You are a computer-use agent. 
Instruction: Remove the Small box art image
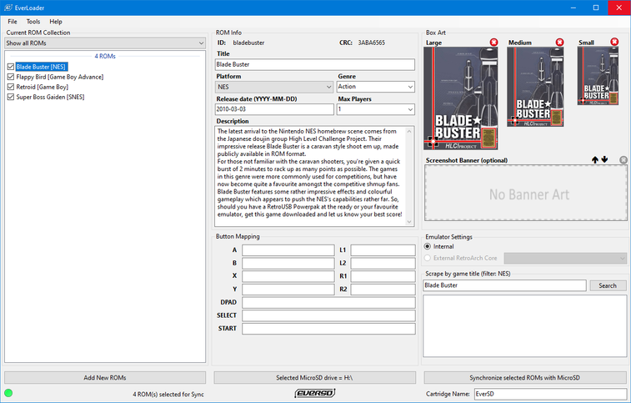pos(614,42)
